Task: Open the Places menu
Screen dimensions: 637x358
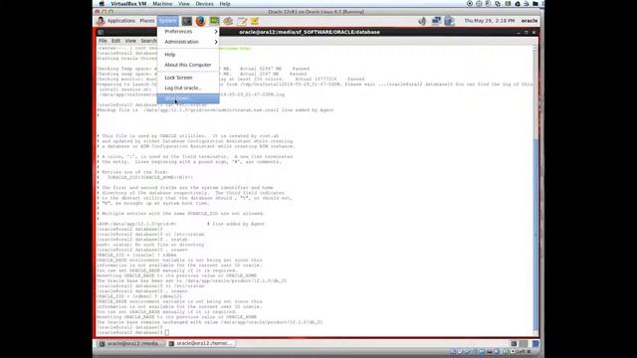Action: click(x=147, y=21)
